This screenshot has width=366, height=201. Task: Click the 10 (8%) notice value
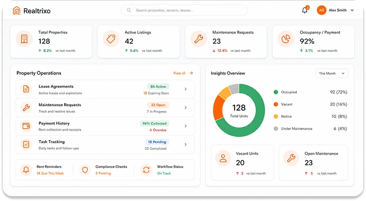pos(339,116)
